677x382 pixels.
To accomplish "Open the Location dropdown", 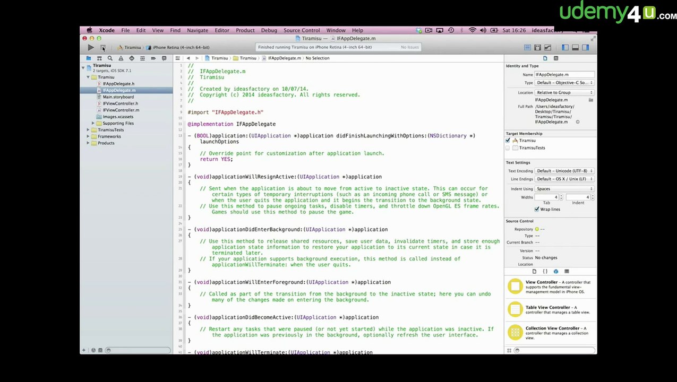I will tap(564, 92).
